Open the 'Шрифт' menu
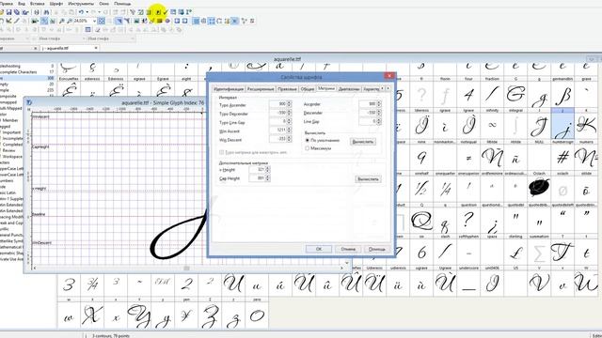Image resolution: width=602 pixels, height=338 pixels. (x=56, y=4)
